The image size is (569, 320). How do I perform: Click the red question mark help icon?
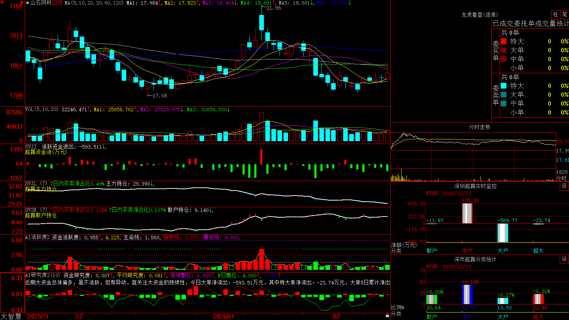click(22, 3)
